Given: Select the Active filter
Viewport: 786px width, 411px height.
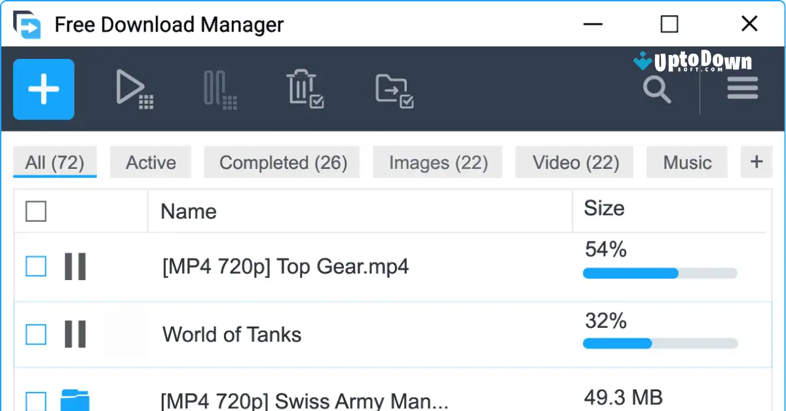Looking at the screenshot, I should point(150,162).
